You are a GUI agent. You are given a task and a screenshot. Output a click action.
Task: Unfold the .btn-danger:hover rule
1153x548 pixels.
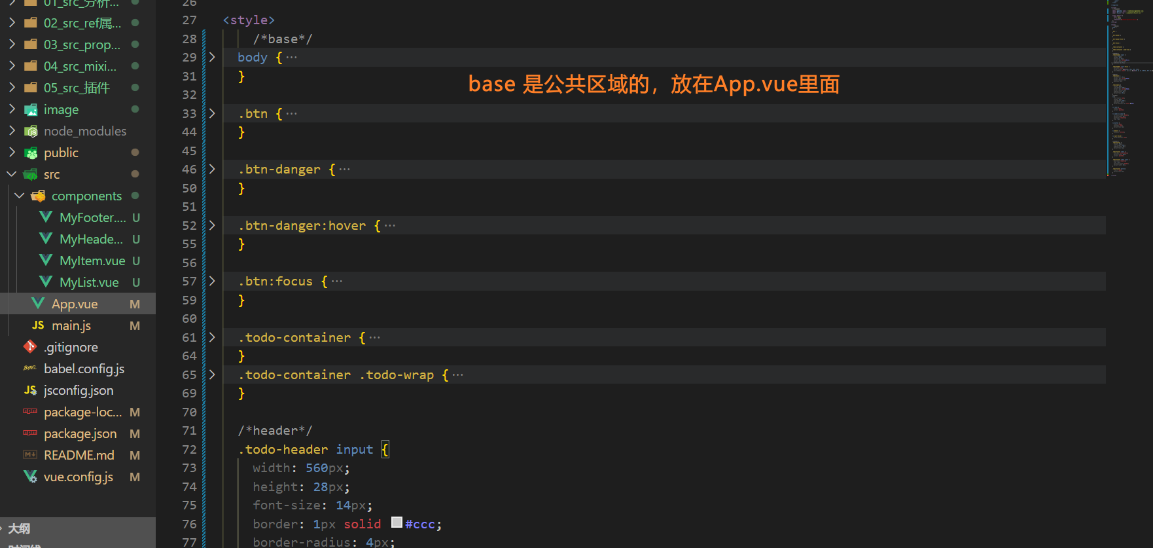pos(212,225)
